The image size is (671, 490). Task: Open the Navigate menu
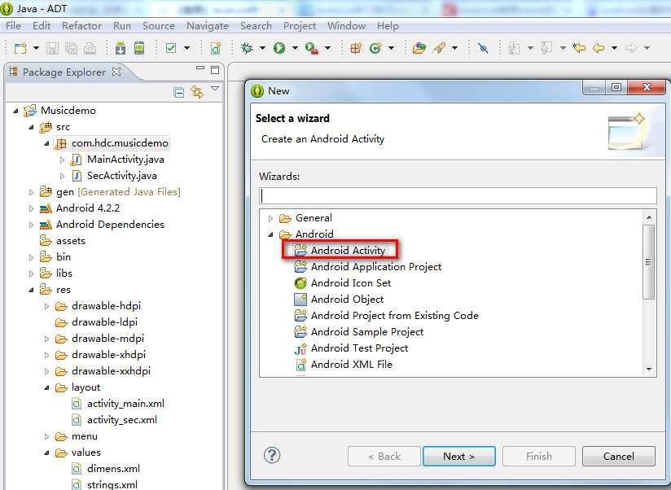(x=208, y=26)
